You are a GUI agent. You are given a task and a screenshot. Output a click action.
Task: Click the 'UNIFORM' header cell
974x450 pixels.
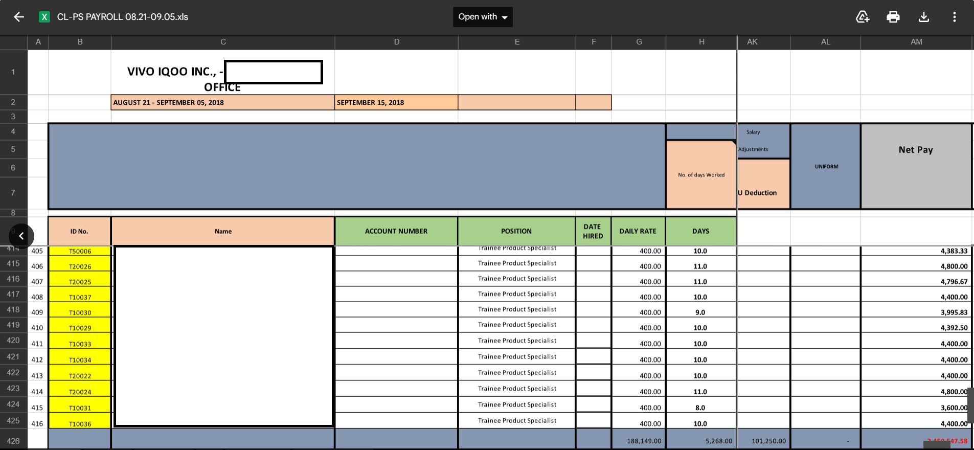[826, 166]
